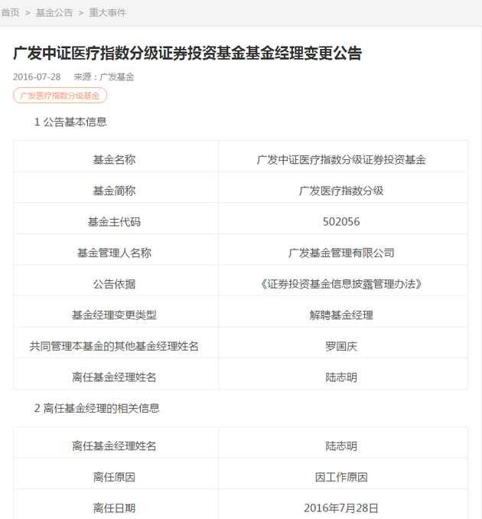The image size is (482, 519).
Task: Select 《证券投资基金信息披露管理办法》 cell
Action: tap(343, 281)
